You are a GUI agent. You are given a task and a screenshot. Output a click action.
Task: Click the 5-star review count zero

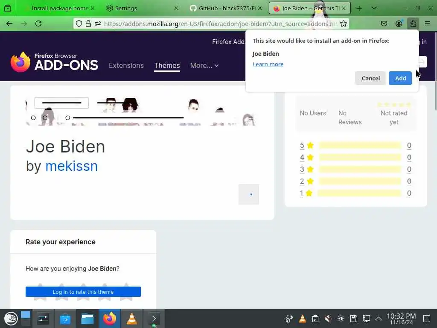(409, 145)
